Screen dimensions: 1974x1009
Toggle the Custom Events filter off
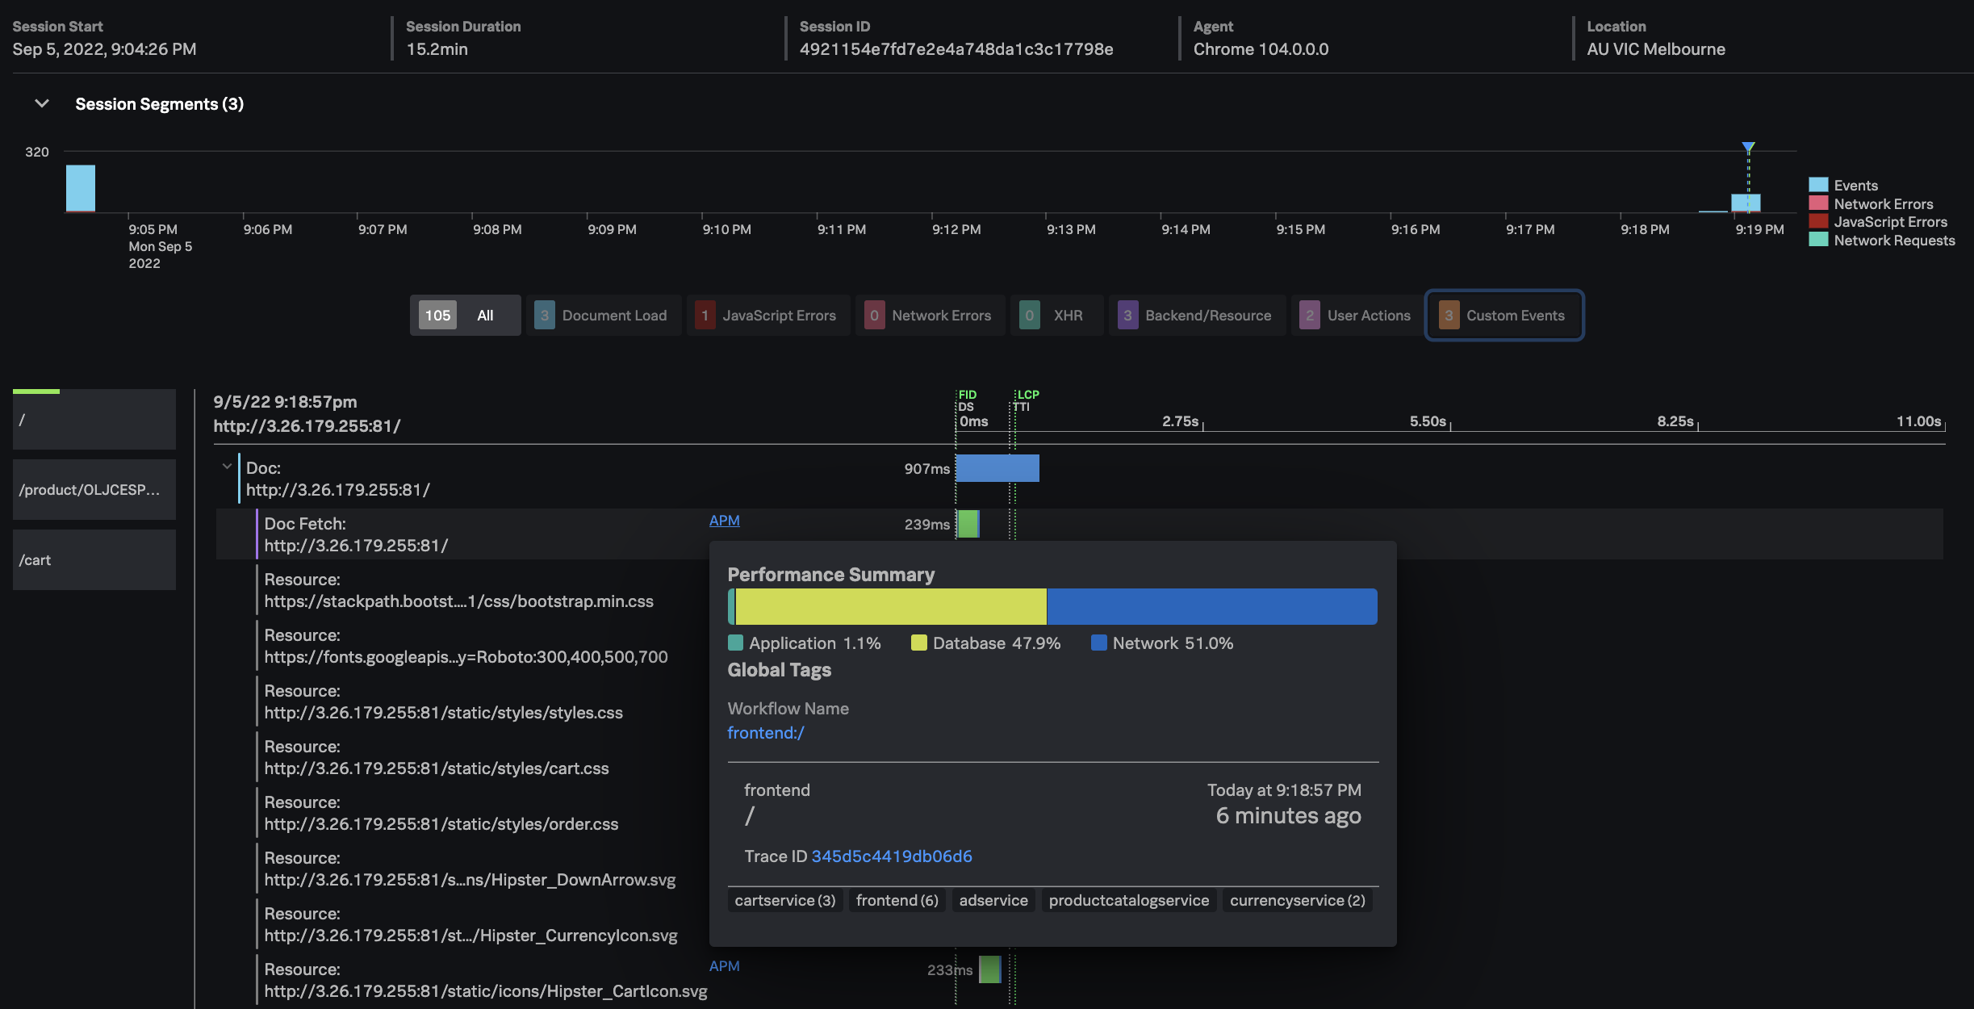1504,315
